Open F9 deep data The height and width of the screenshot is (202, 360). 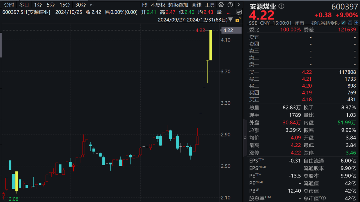pyautogui.click(x=145, y=5)
